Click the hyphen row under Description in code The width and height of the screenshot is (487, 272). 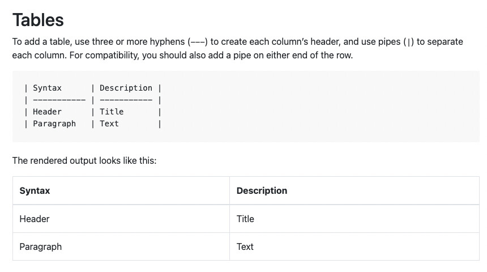tap(126, 100)
